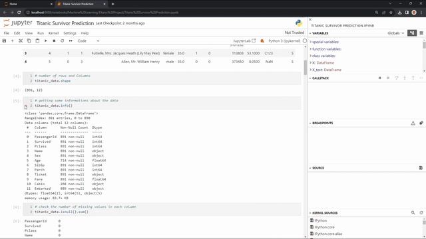Click the kernel status circle indicator
This screenshot has width=426, height=239.
[x=305, y=41]
